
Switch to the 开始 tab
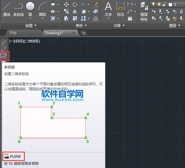click(13, 33)
